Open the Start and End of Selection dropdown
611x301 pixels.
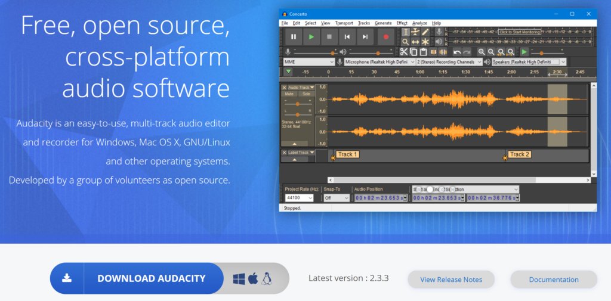465,190
